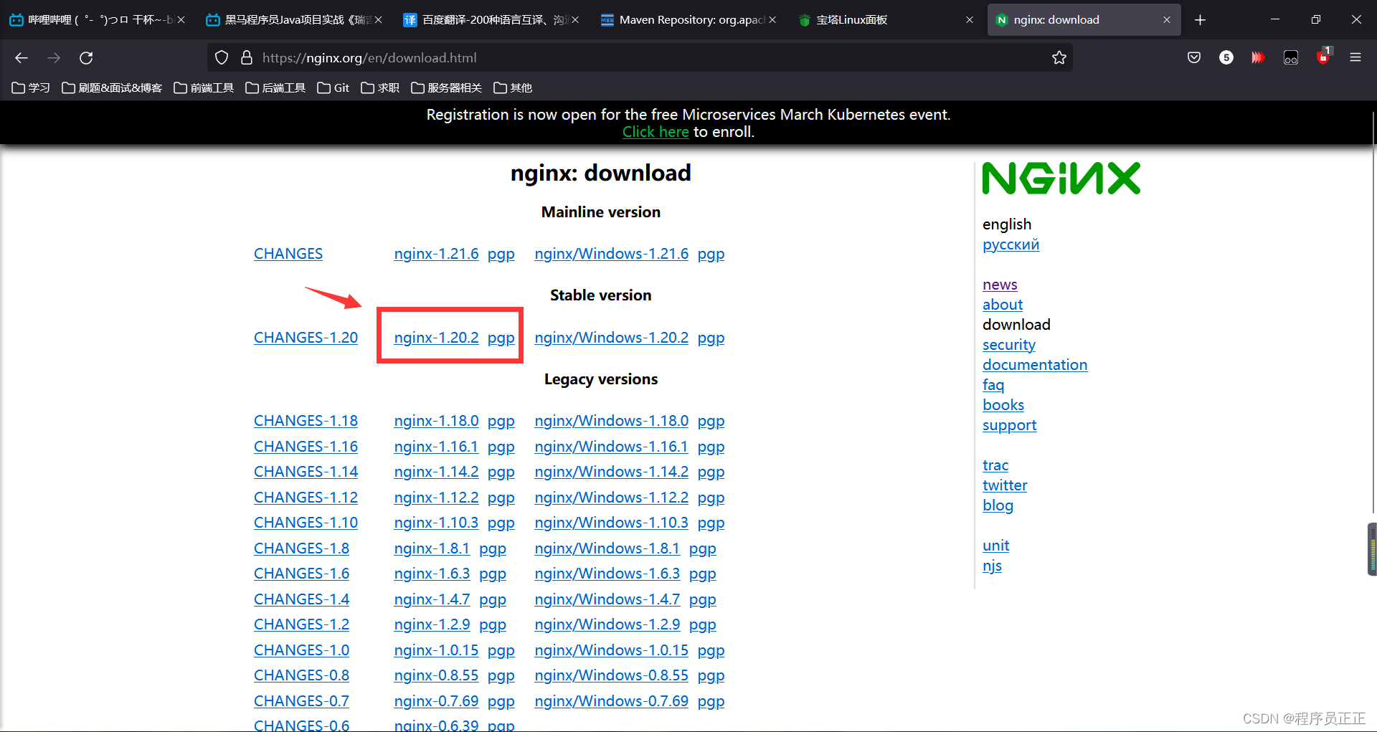
Task: Download nginx-1.18.0 legacy version
Action: pos(436,421)
